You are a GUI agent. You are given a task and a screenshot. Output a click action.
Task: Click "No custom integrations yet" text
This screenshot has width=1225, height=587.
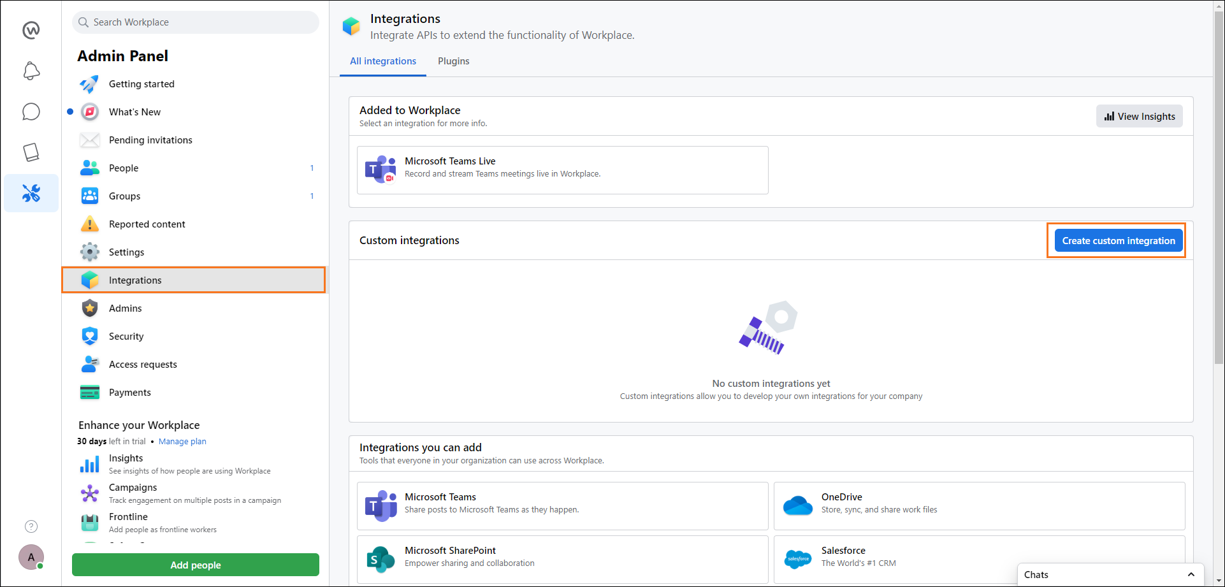point(771,384)
